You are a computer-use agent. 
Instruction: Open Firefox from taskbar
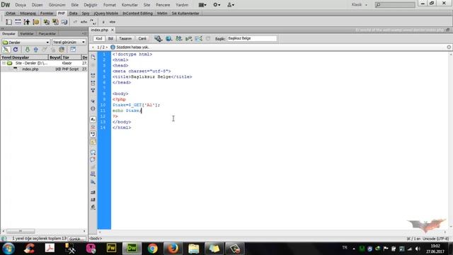pos(173,249)
